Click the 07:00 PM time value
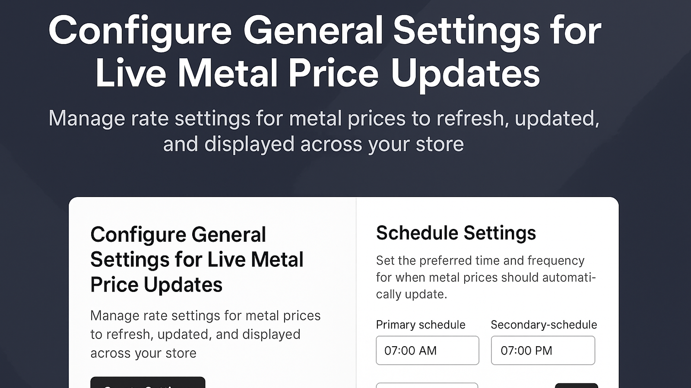This screenshot has width=691, height=388. tap(526, 350)
